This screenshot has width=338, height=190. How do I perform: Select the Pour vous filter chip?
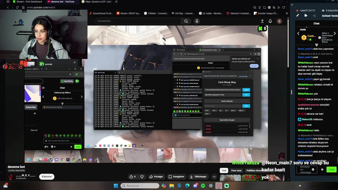click(236, 170)
